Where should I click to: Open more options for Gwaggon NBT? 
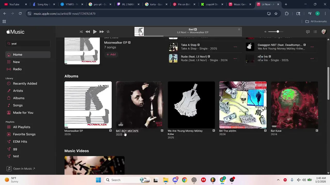point(312,47)
